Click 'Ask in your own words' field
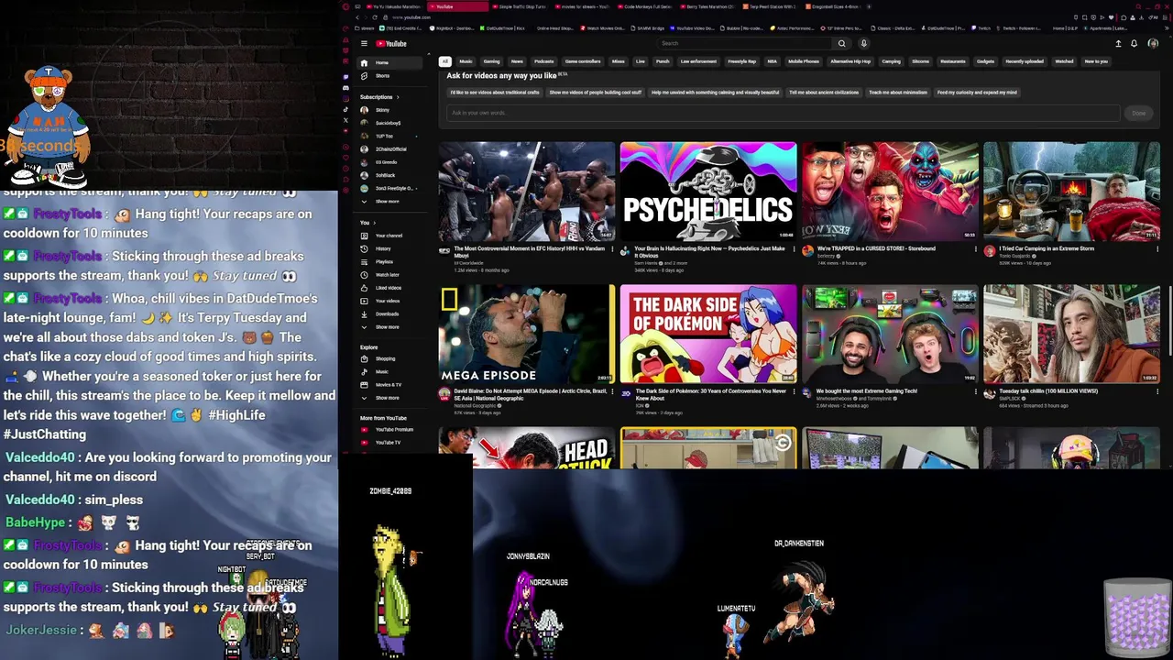 pos(783,113)
